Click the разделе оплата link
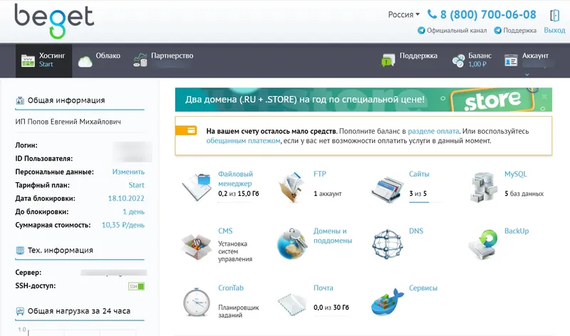 (x=433, y=131)
